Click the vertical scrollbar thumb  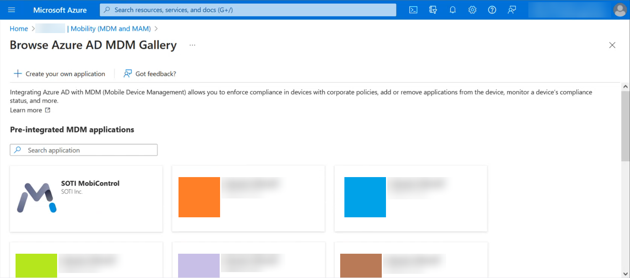[x=625, y=126]
